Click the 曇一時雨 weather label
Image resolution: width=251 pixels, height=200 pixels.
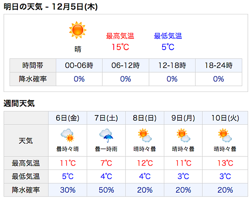106,149
